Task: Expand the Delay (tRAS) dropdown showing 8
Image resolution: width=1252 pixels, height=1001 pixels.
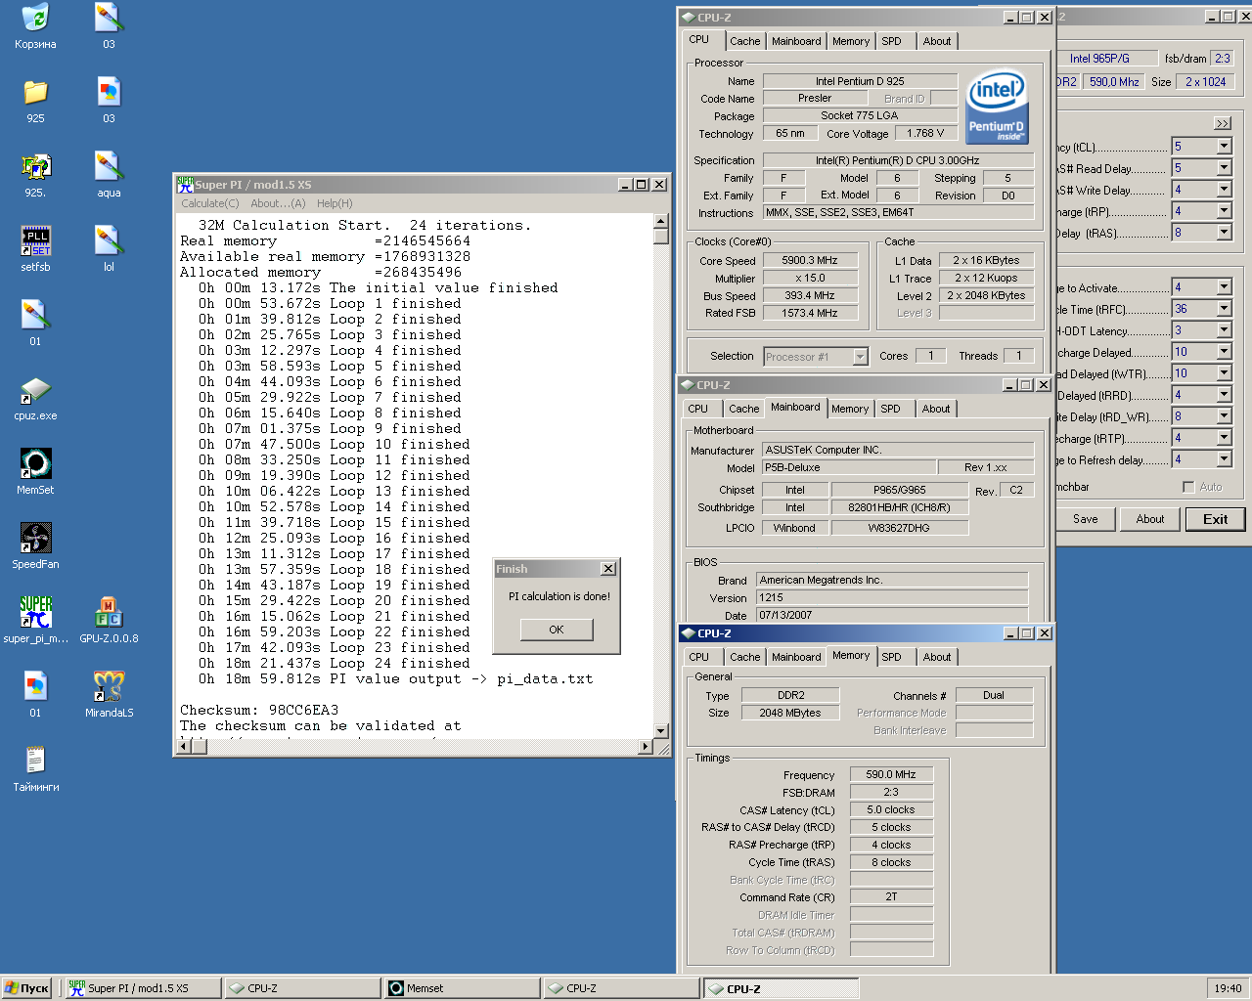Action: click(x=1224, y=233)
